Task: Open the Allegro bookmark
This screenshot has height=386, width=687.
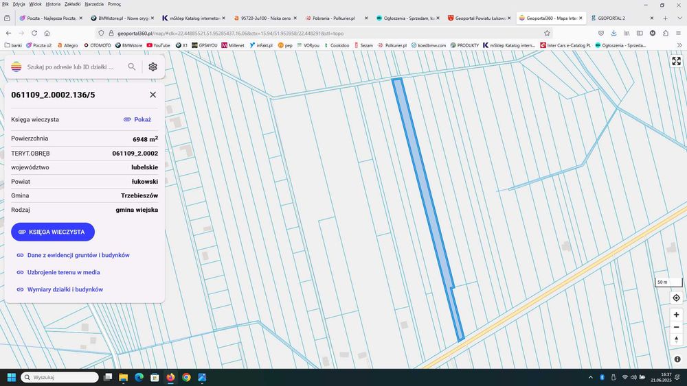Action: (x=67, y=45)
